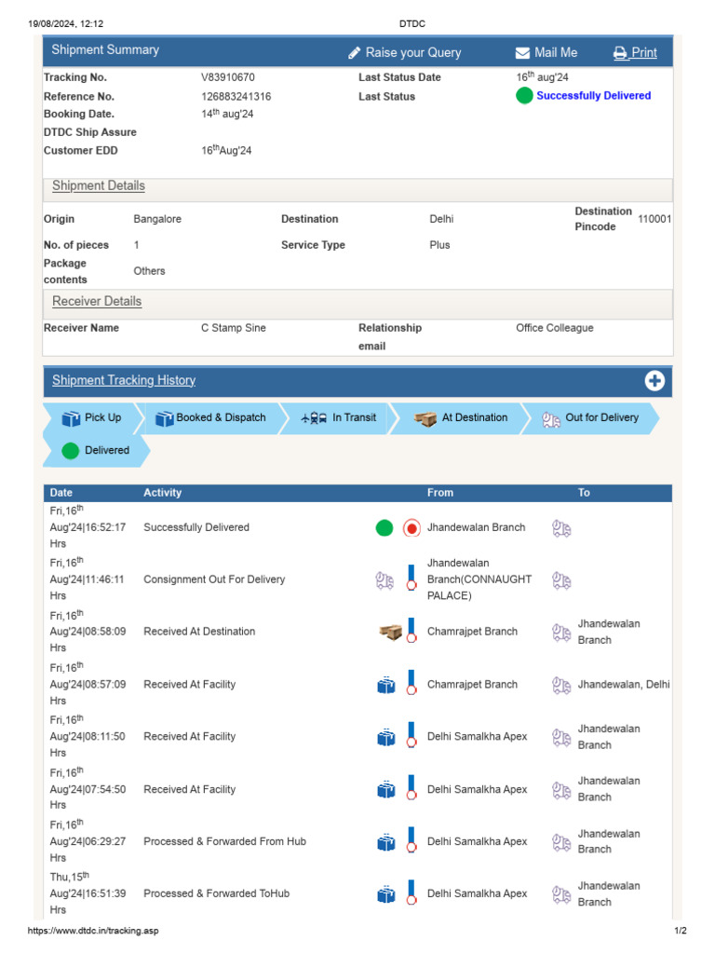Open the Print link
The image size is (715, 954).
click(x=644, y=53)
